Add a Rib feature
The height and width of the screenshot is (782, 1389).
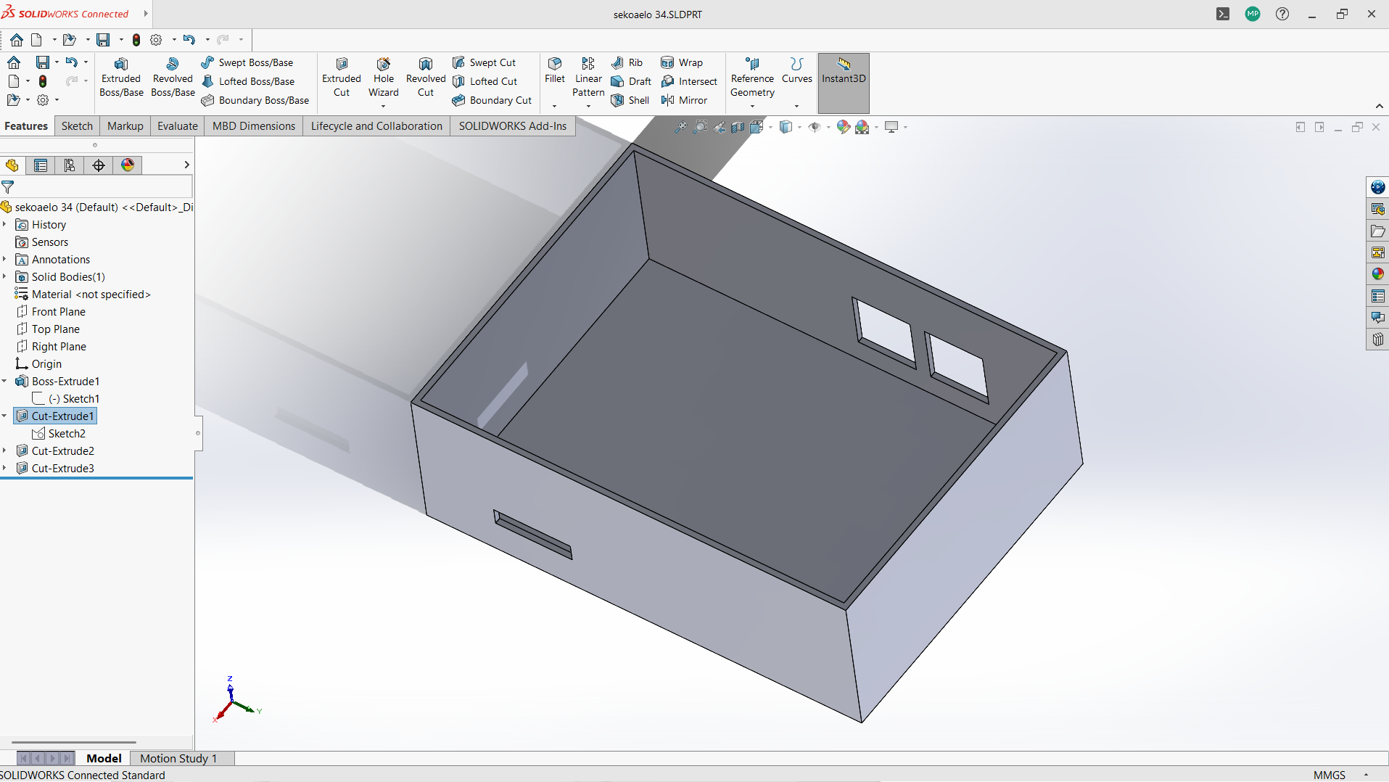point(627,62)
